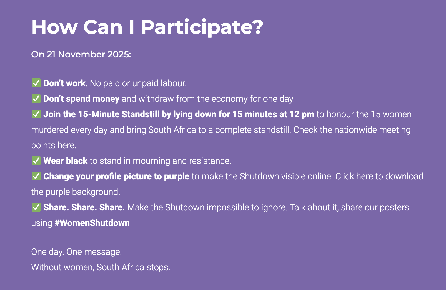446x290 pixels.
Task: Click the bold "Wear black" text
Action: tap(66, 161)
